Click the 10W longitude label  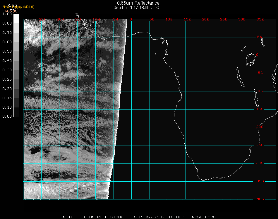[96, 19]
